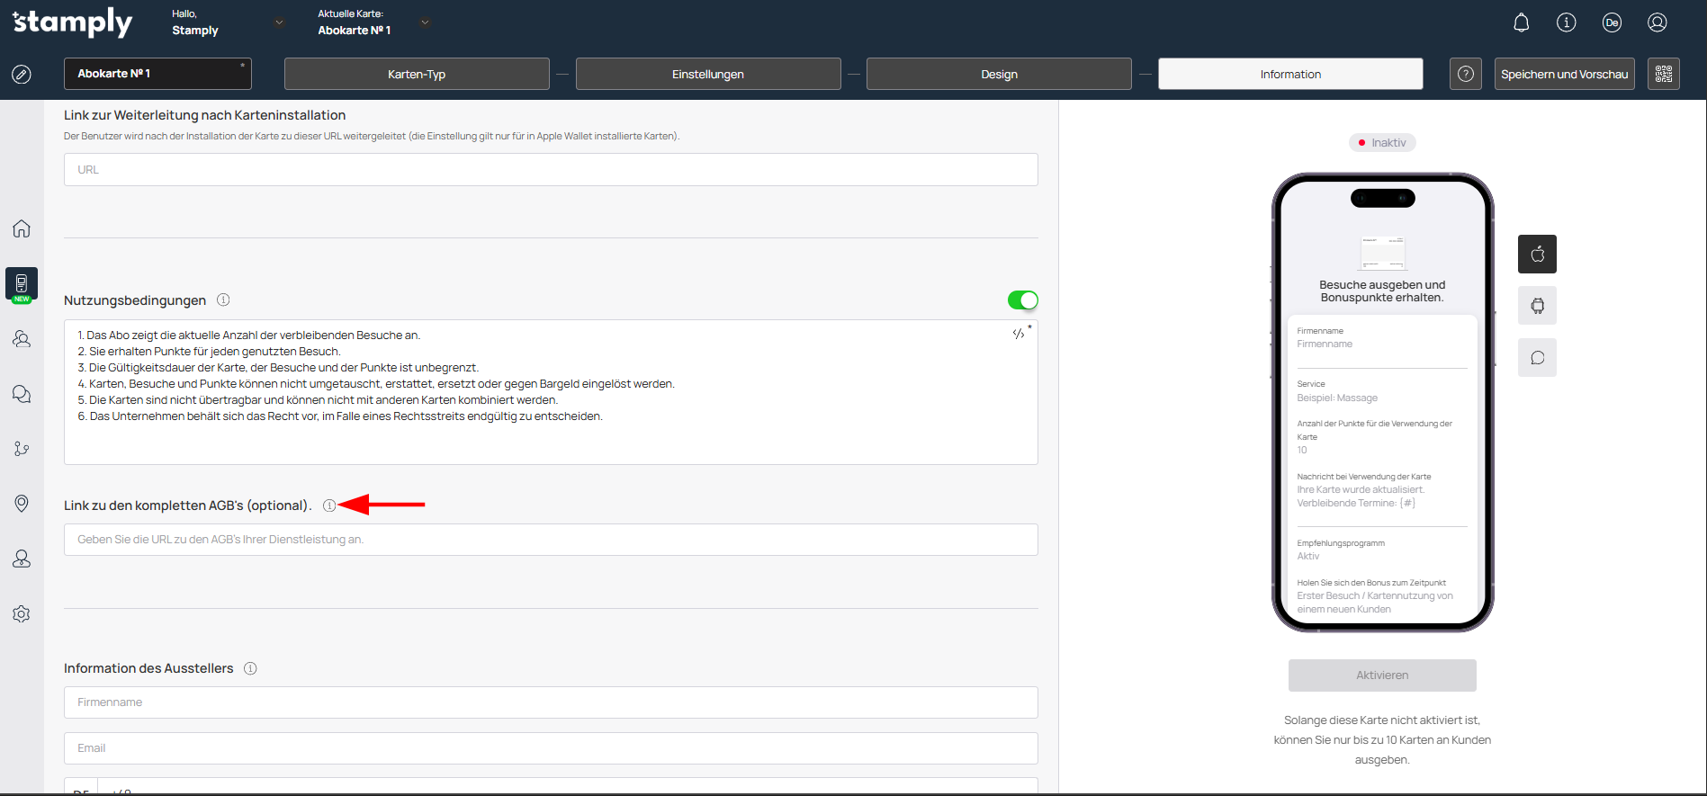
Task: Toggle the Nutzungsbedingungen switch off
Action: pyautogui.click(x=1022, y=300)
